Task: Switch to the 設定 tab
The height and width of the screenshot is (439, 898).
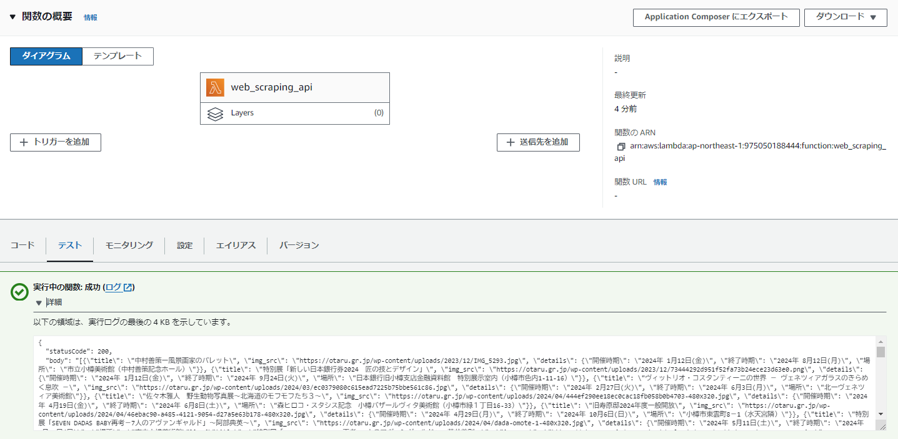Action: coord(184,245)
